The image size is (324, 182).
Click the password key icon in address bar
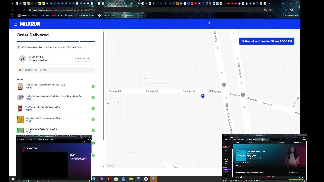point(265,10)
